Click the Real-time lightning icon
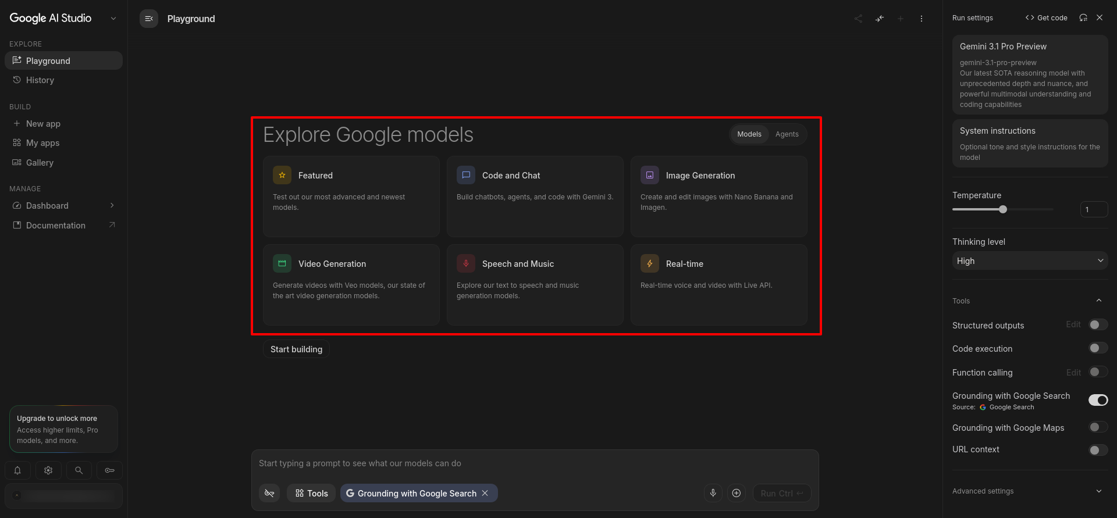This screenshot has height=518, width=1117. tap(650, 263)
